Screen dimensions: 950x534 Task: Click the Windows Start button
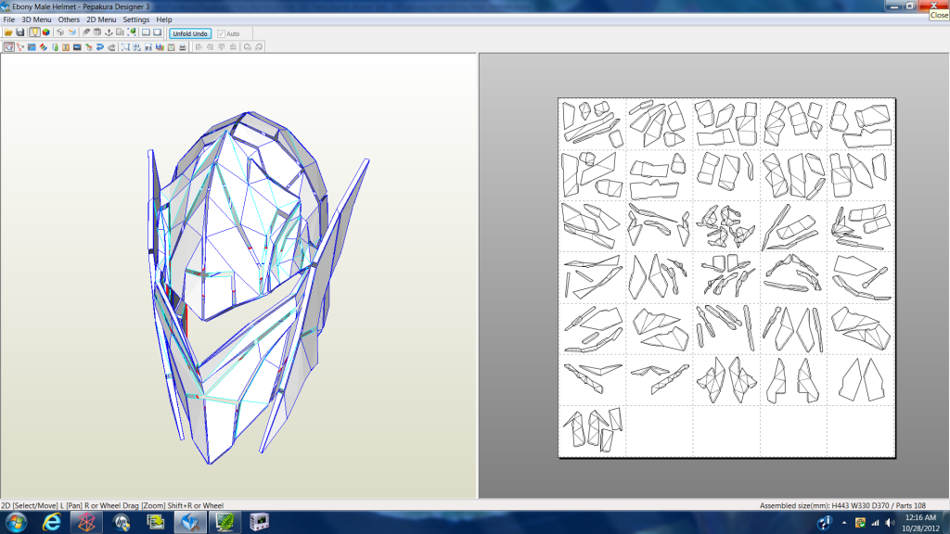point(16,522)
